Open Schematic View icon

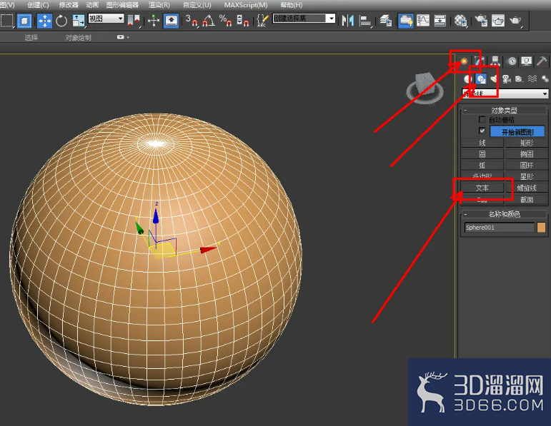440,21
